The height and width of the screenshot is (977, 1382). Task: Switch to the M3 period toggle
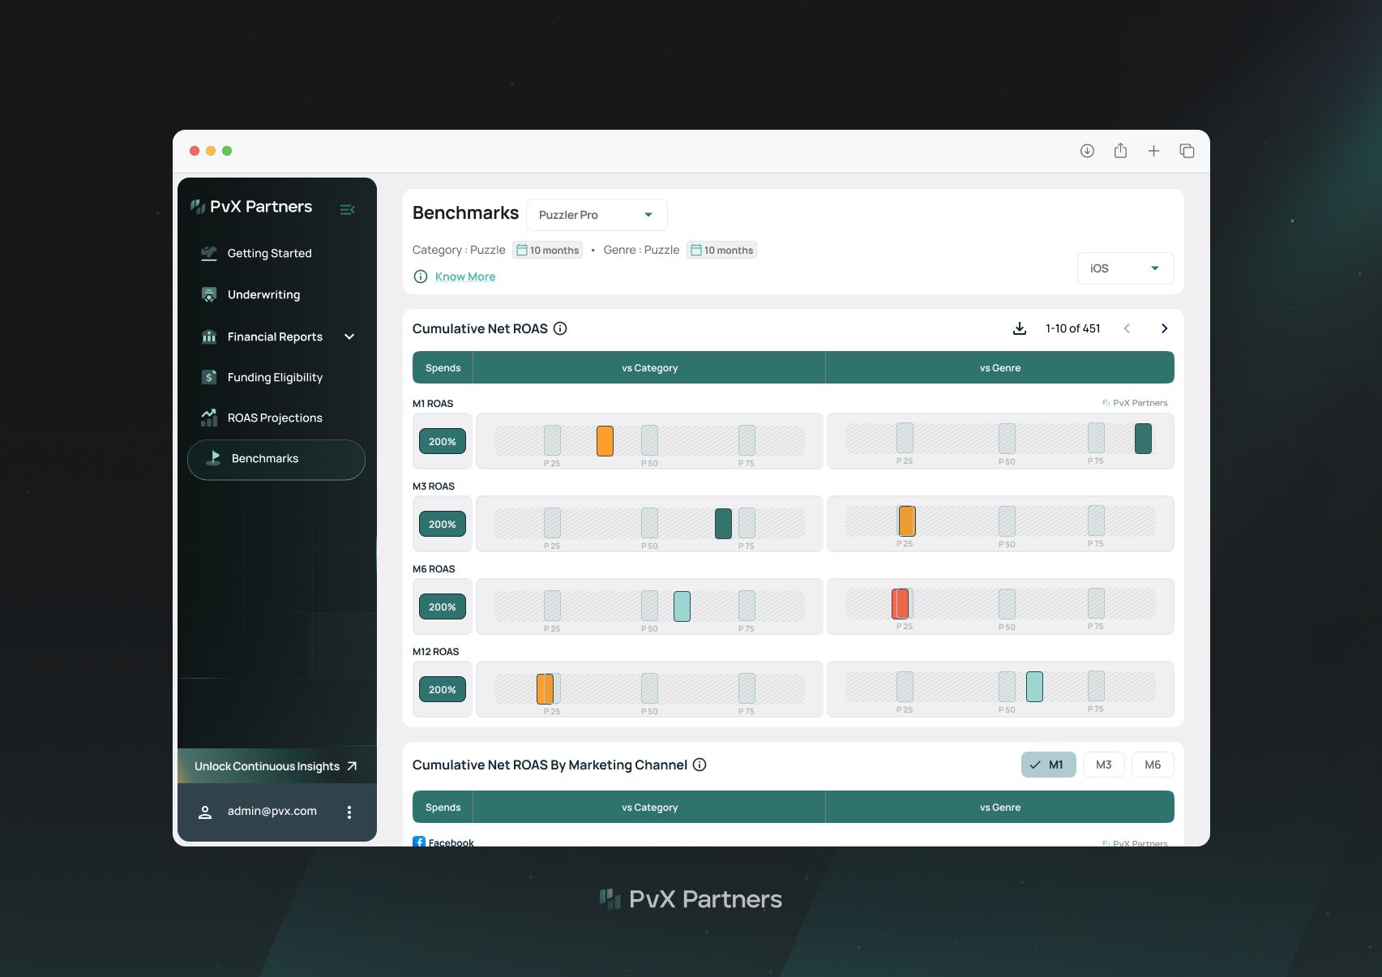(x=1103, y=765)
